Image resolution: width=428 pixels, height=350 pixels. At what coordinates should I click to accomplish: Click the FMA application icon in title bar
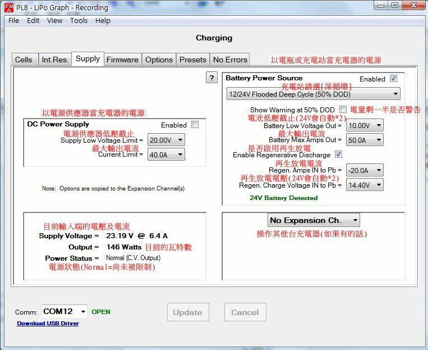tap(9, 8)
